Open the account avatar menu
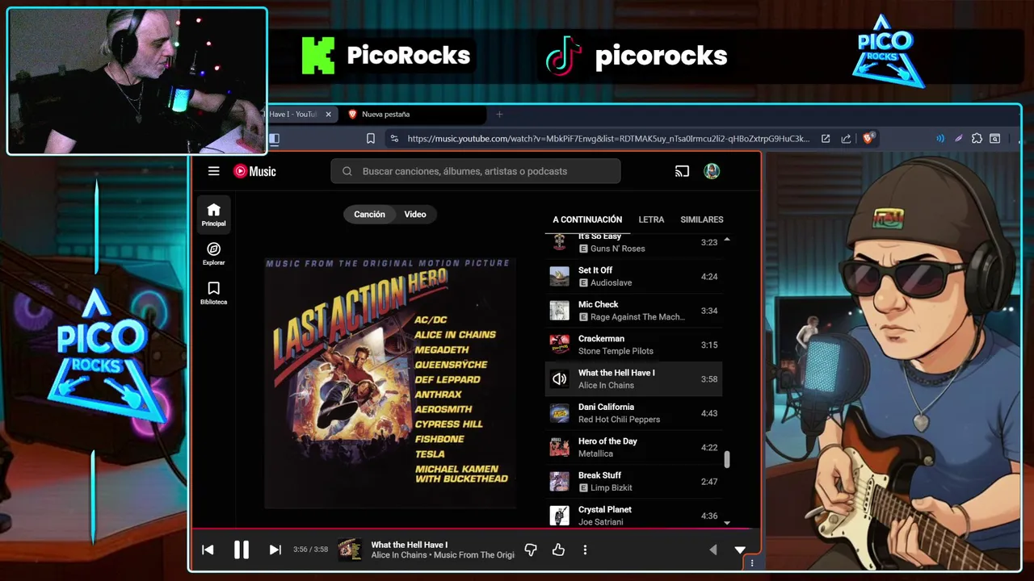The width and height of the screenshot is (1034, 581). (x=712, y=171)
